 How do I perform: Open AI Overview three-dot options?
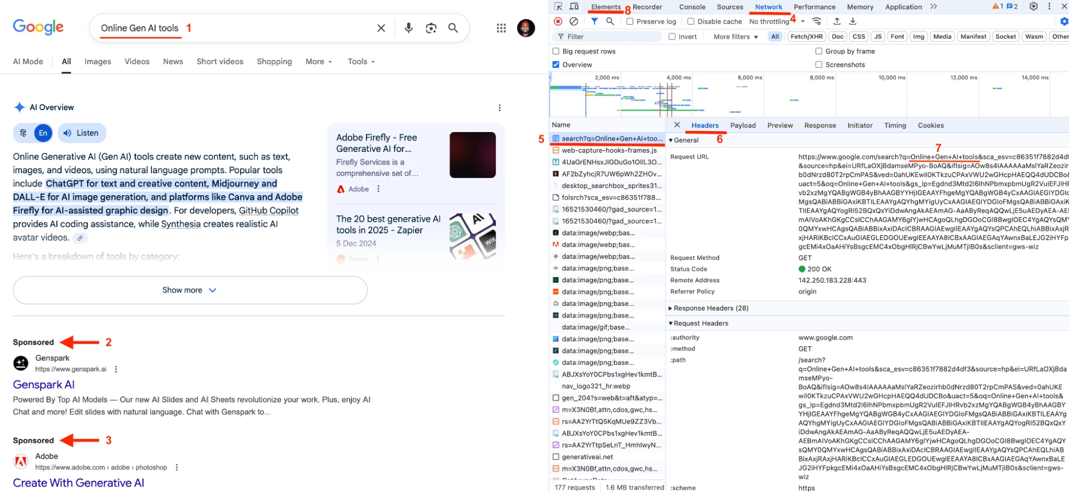click(x=499, y=107)
